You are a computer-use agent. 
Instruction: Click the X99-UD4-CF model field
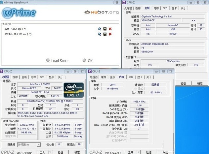point(161,20)
